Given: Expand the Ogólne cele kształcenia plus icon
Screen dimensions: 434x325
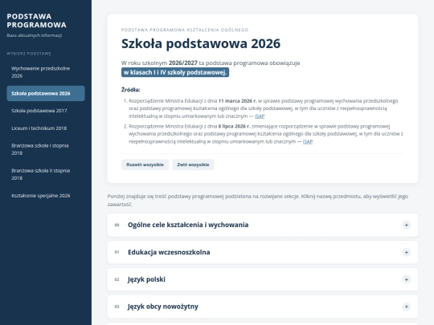Looking at the screenshot, I should tap(406, 225).
